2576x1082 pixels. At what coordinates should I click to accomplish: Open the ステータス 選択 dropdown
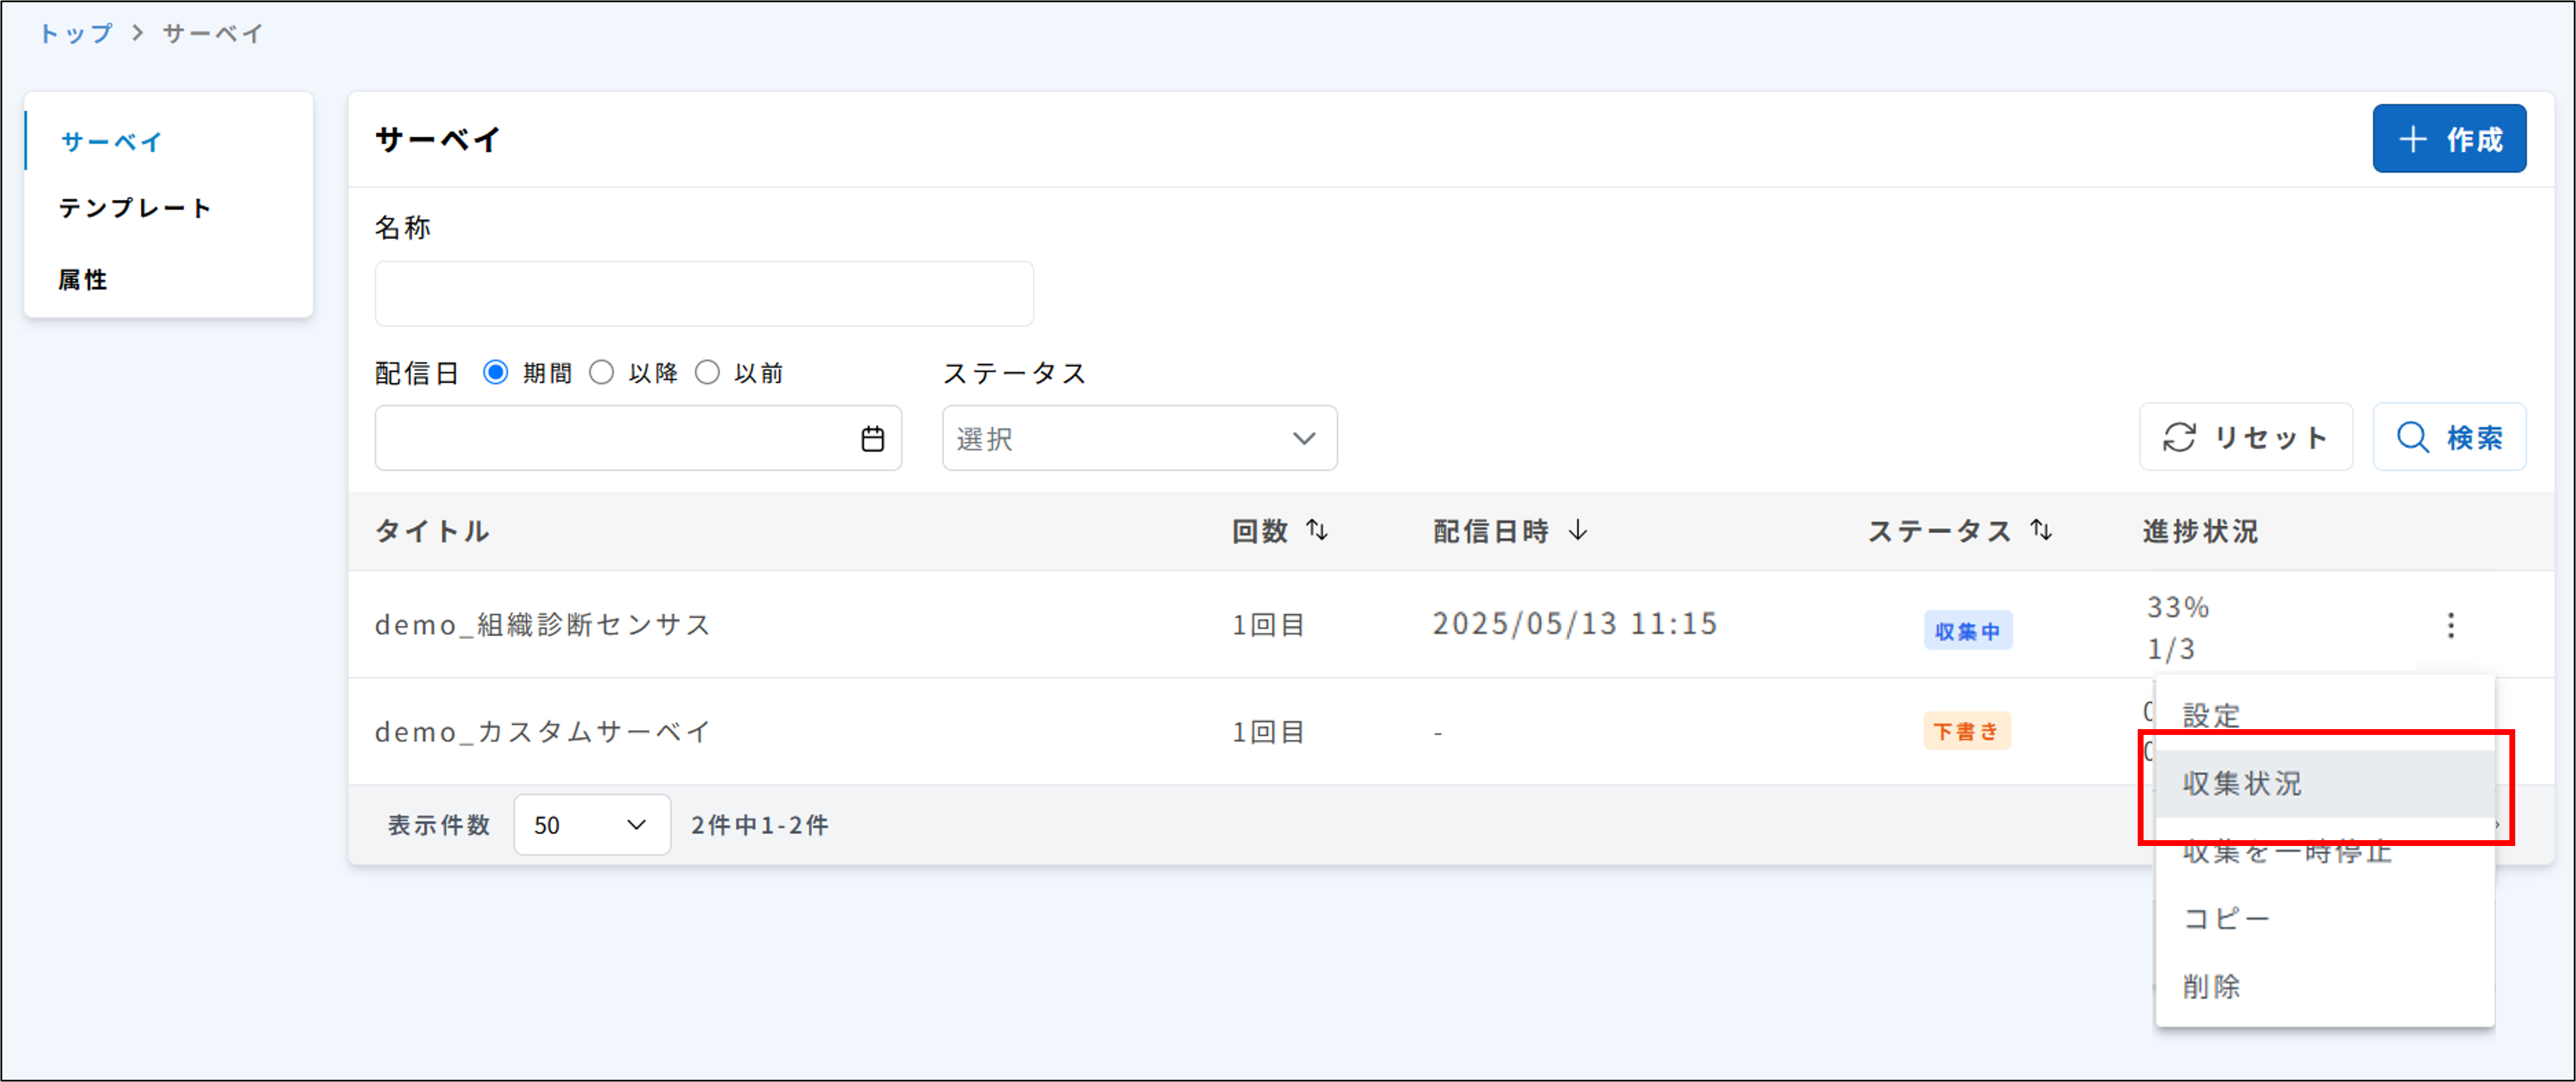[1138, 438]
